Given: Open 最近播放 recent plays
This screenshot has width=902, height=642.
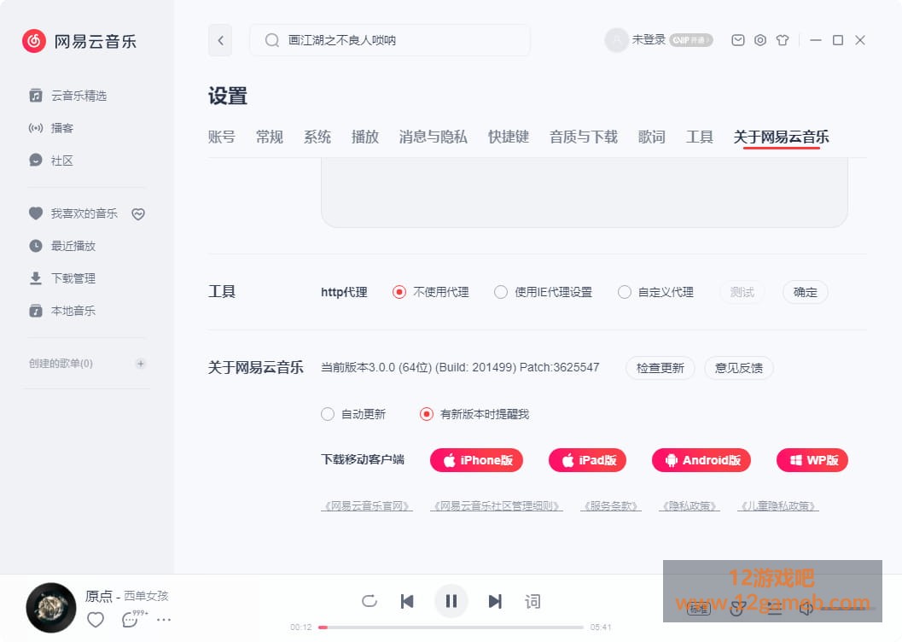Looking at the screenshot, I should point(62,246).
